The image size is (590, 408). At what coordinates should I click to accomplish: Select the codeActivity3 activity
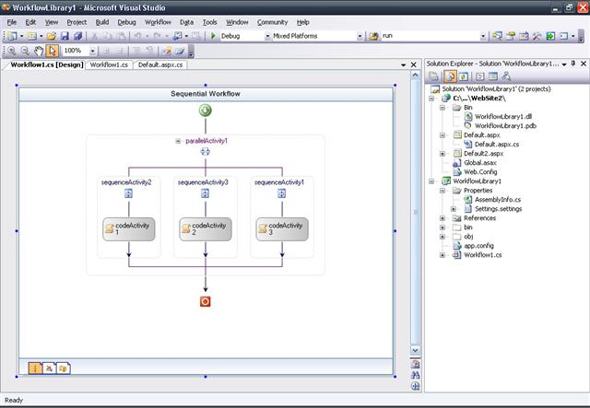click(282, 229)
